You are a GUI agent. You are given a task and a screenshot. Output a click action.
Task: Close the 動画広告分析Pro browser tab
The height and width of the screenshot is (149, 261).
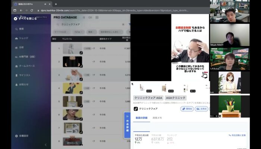(x=50, y=4)
